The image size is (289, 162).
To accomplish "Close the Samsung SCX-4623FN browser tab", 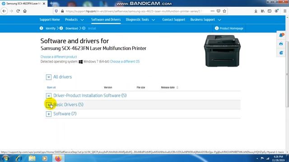I will click(x=44, y=4).
